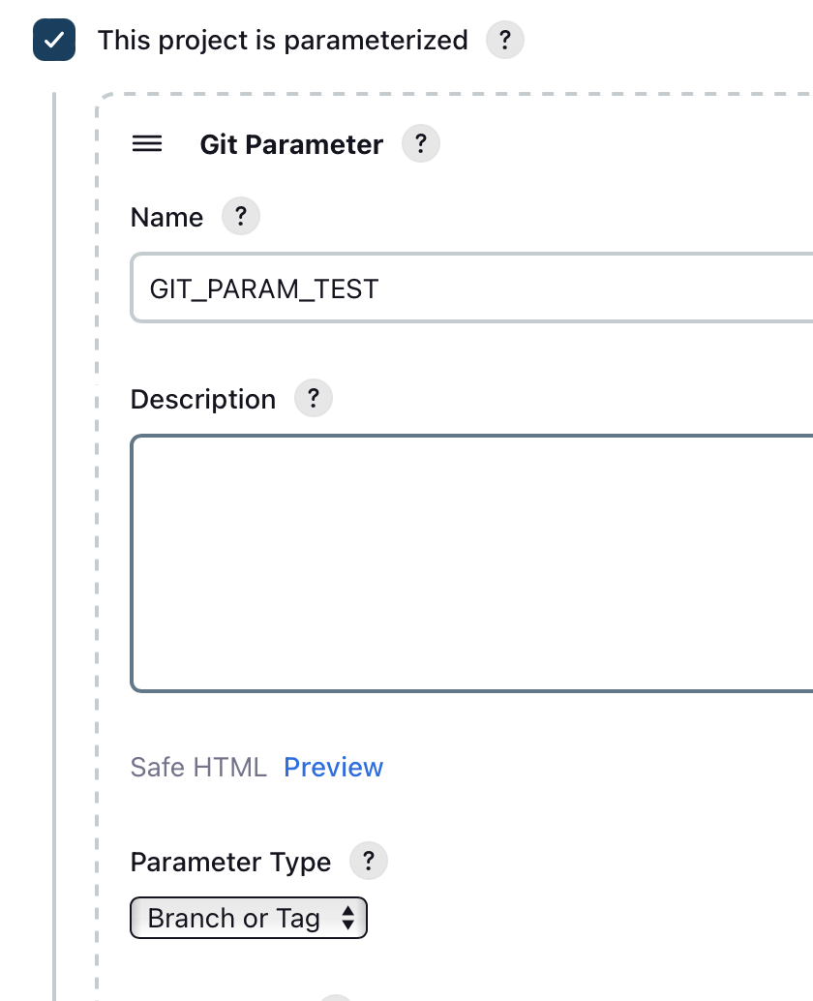813x1001 pixels.
Task: Choose a value from the Parameter Type selector
Action: click(248, 918)
